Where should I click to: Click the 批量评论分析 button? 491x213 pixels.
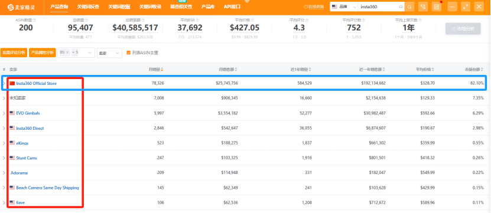tap(14, 53)
